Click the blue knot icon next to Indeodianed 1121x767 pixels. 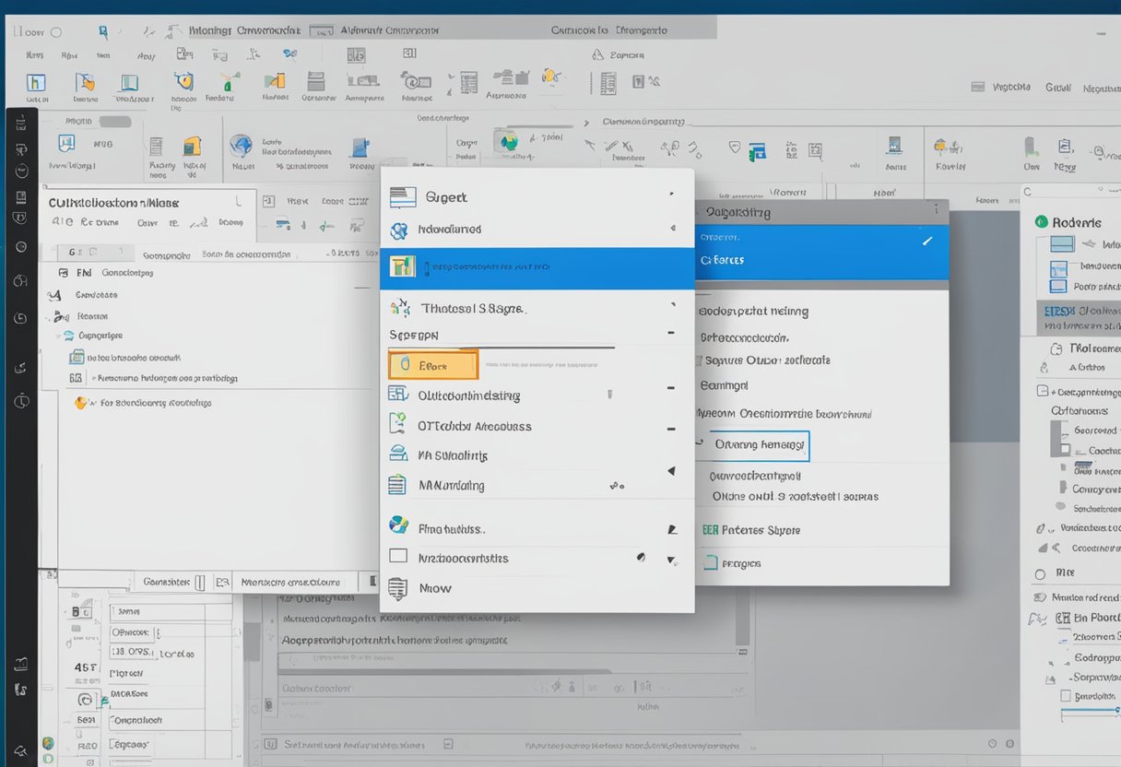(x=399, y=230)
